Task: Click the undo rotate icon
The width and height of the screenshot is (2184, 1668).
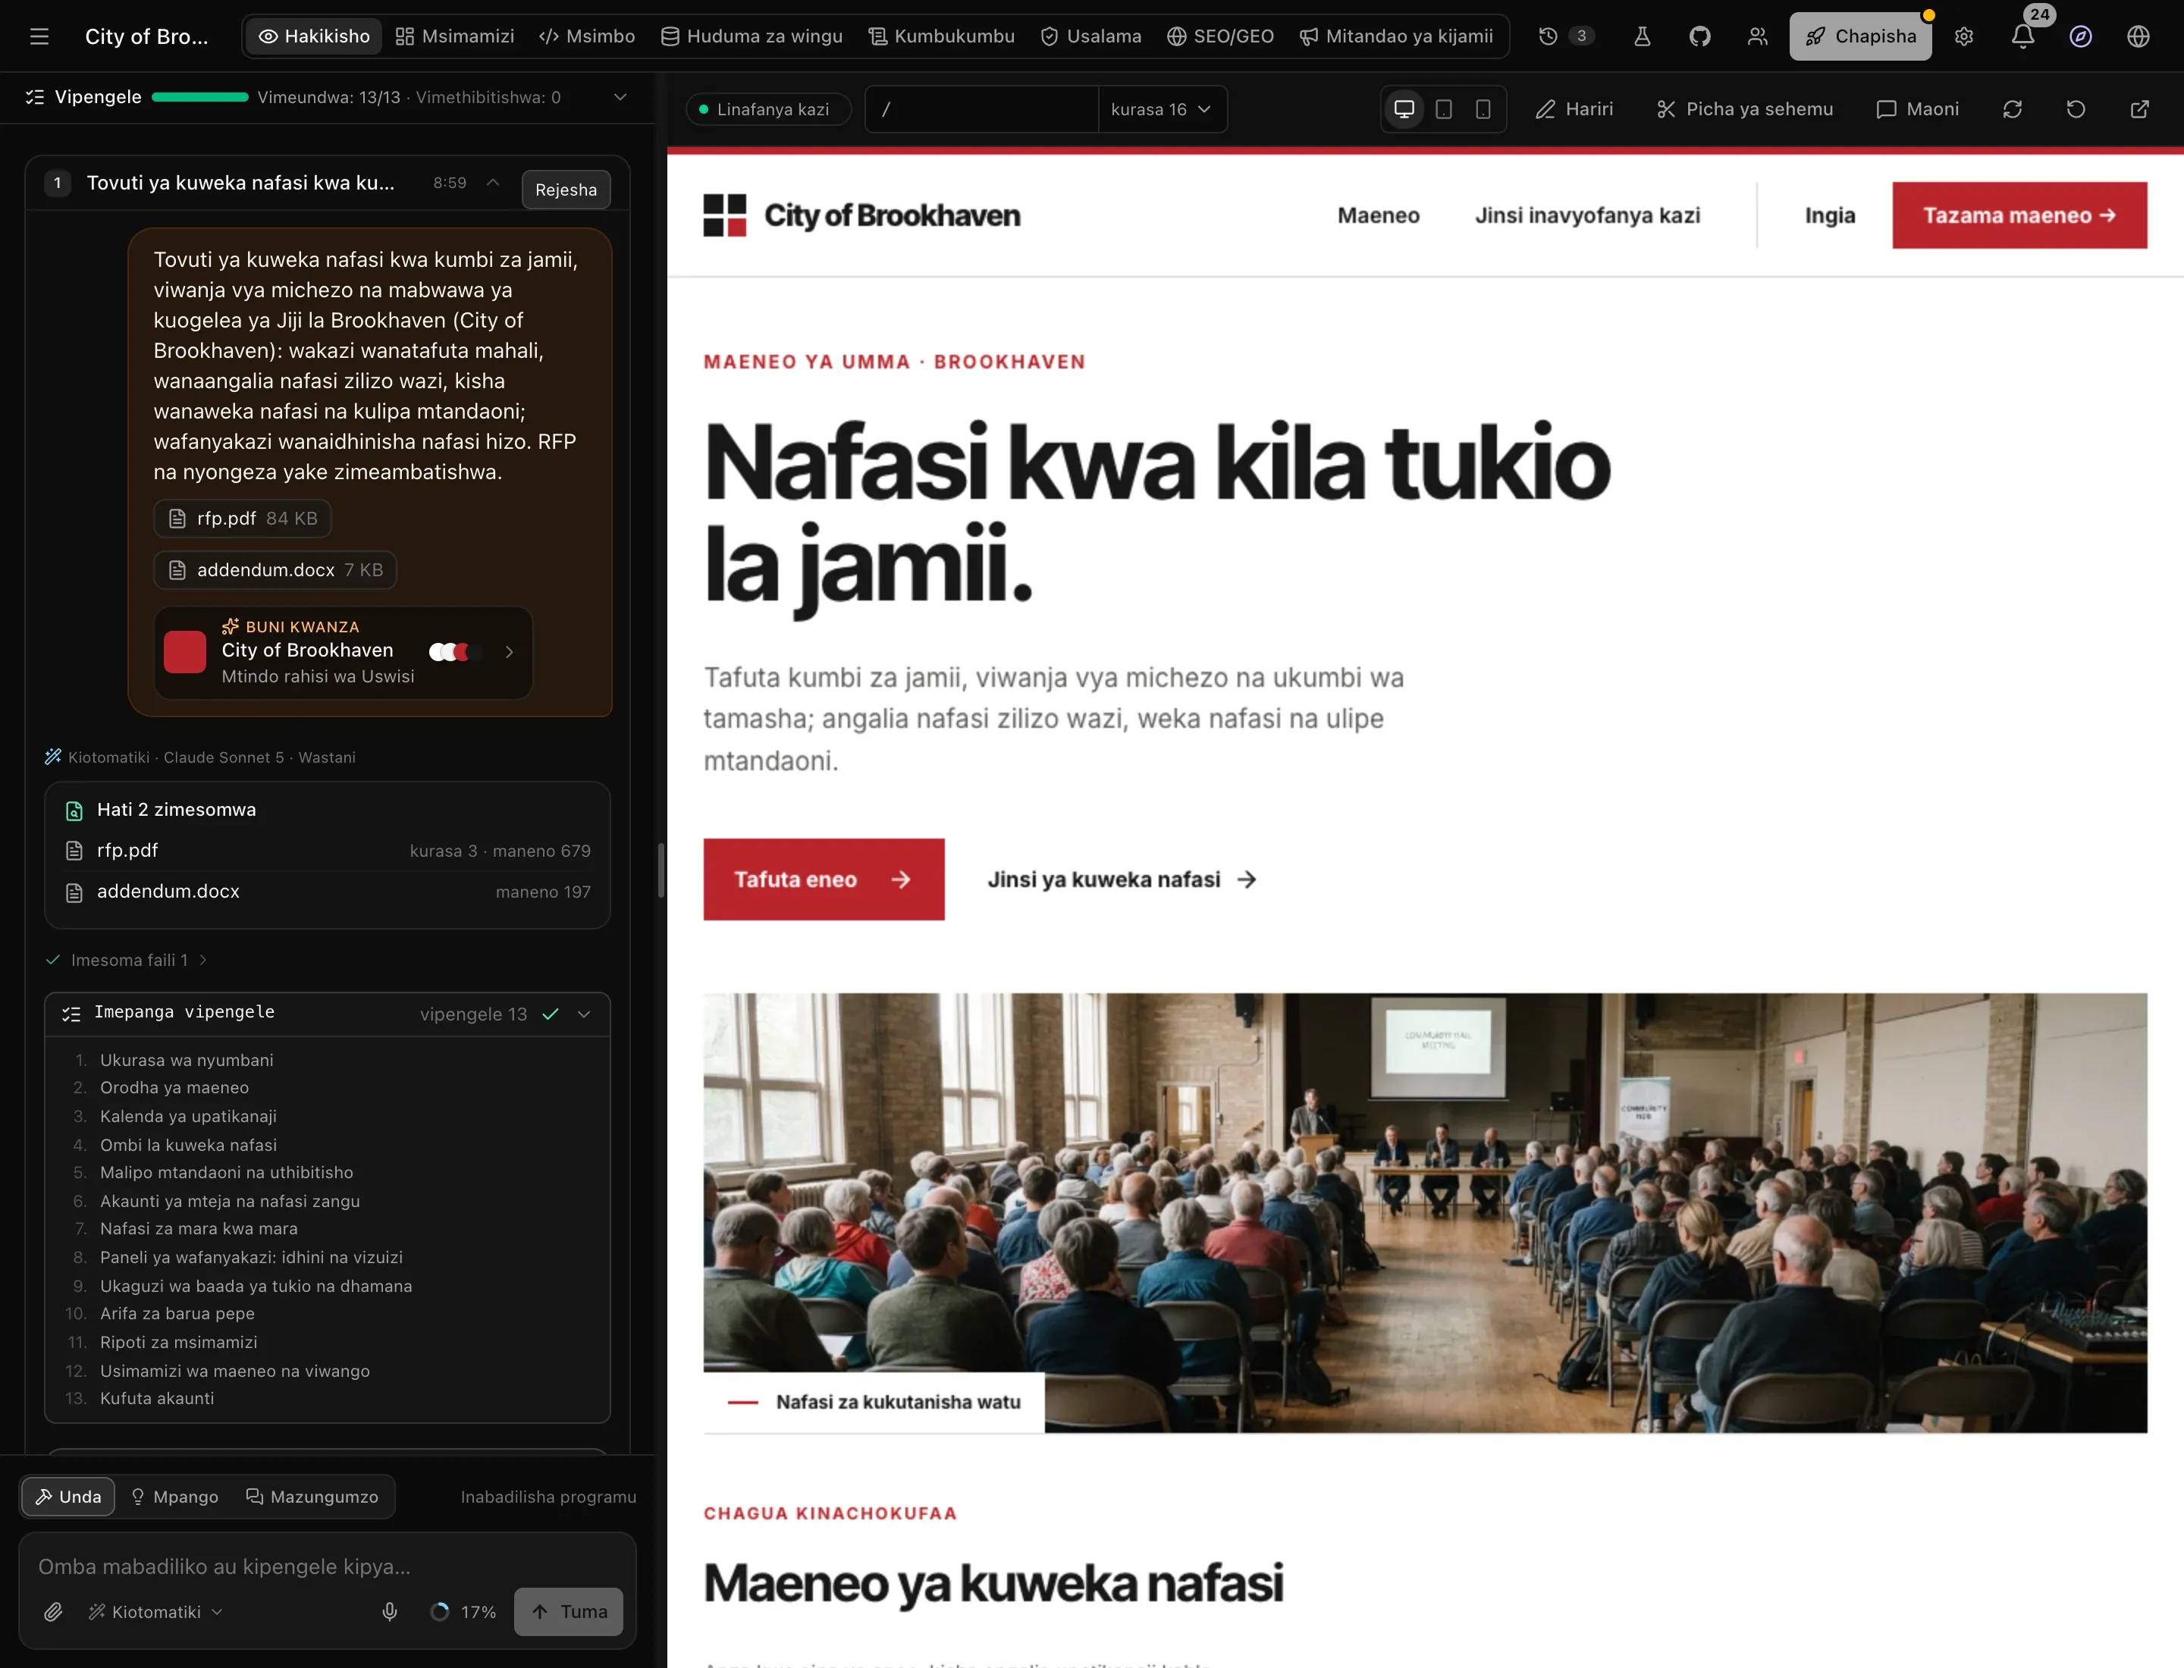Action: click(2076, 109)
